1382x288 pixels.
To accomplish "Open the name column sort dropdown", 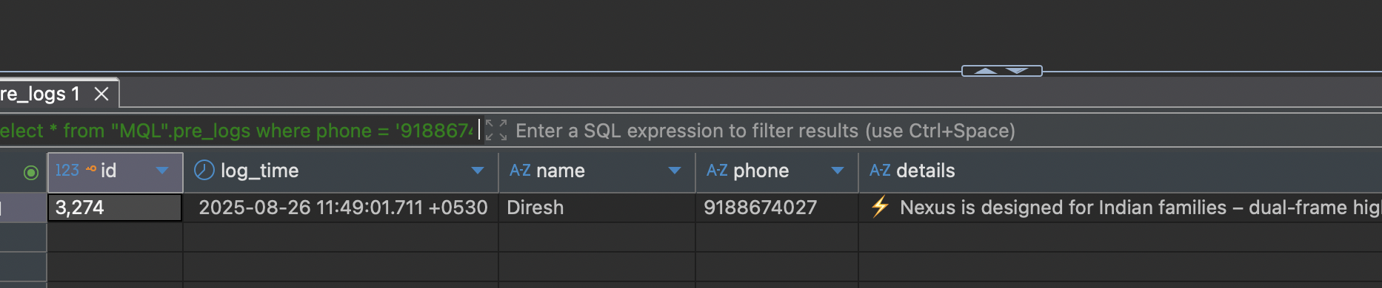I will [675, 171].
